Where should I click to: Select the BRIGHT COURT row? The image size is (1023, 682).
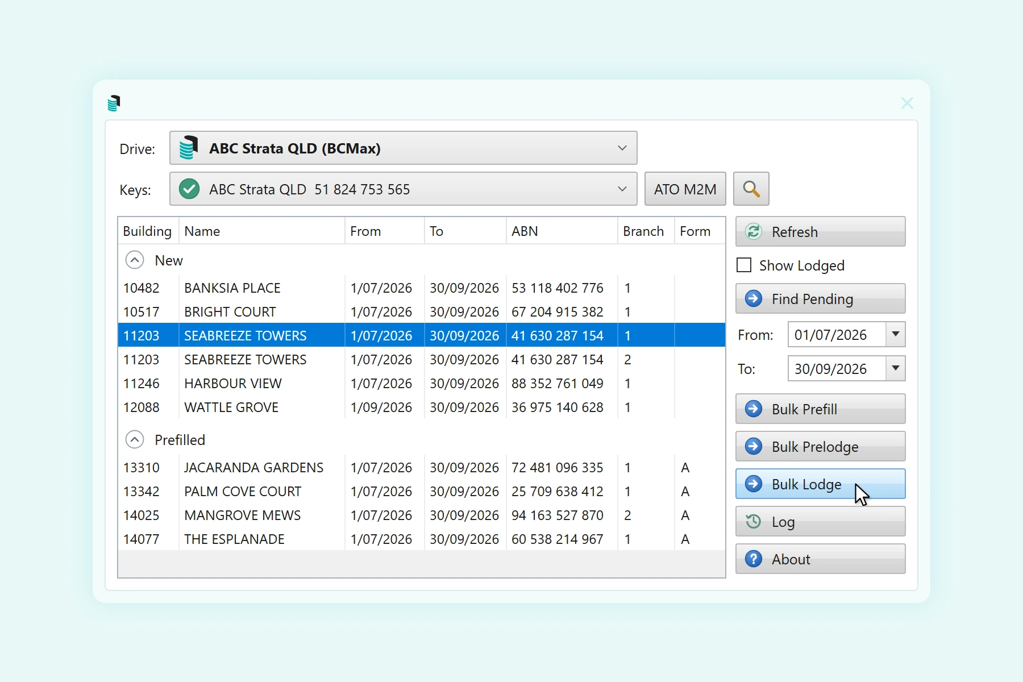coord(422,312)
